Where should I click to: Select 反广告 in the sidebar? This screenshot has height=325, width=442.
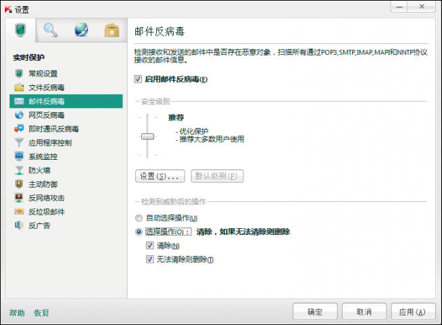coord(66,225)
